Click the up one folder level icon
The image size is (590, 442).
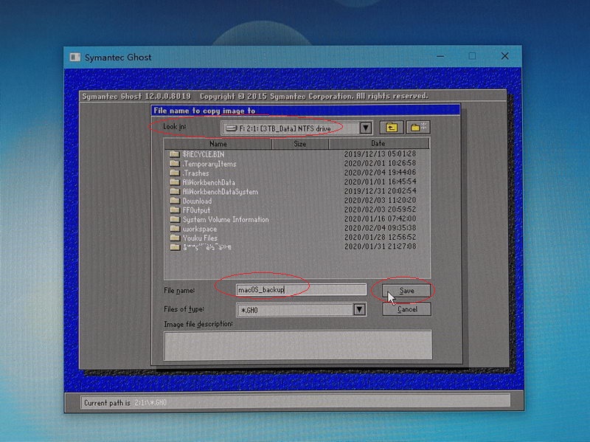click(x=391, y=128)
